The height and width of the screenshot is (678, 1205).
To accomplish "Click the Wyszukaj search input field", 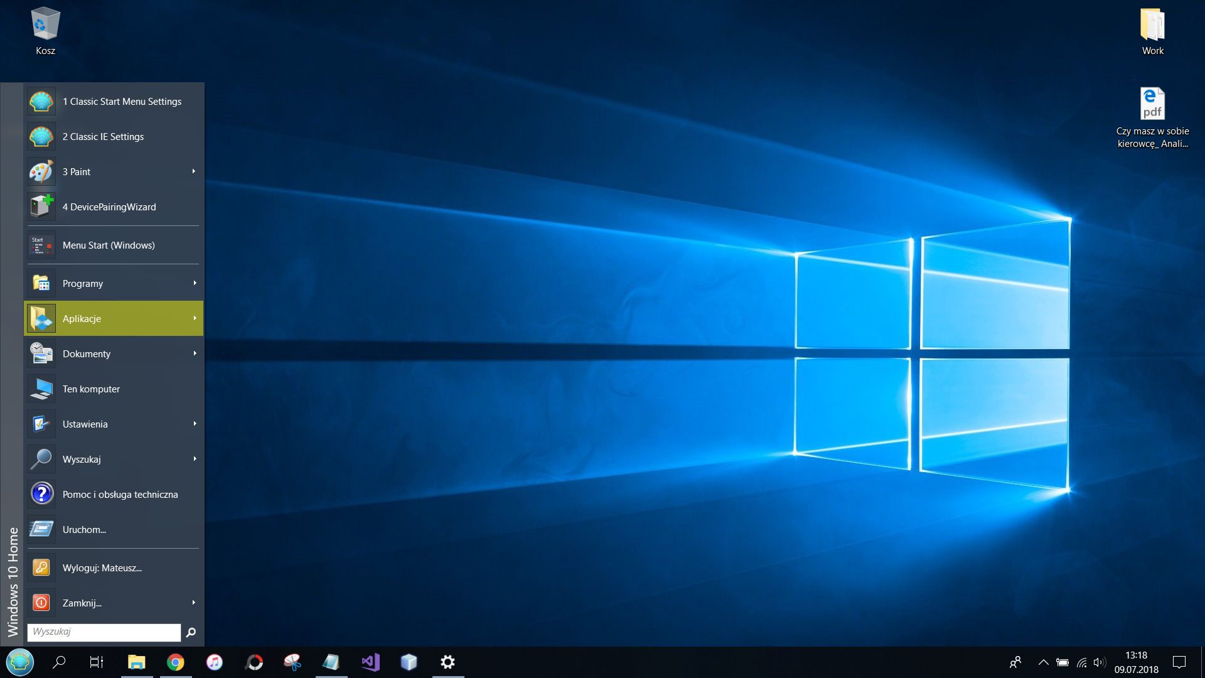I will 104,632.
